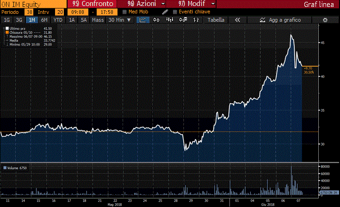Open chart settings gear icon
The height and width of the screenshot is (207, 340).
[x=325, y=20]
